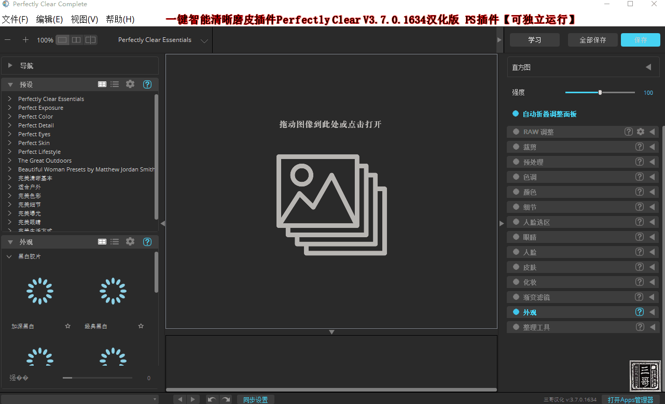Open the 视图(V) menu
Screen dimensions: 665x404
tap(85, 19)
